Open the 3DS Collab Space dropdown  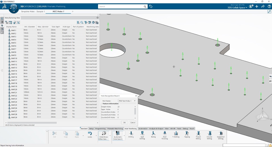237,7
